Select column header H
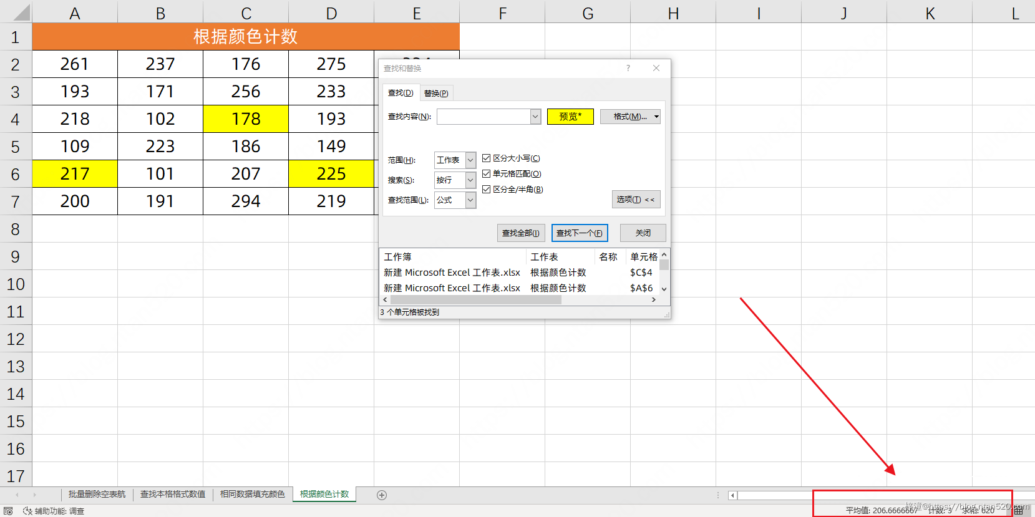Viewport: 1035px width, 517px height. (673, 13)
